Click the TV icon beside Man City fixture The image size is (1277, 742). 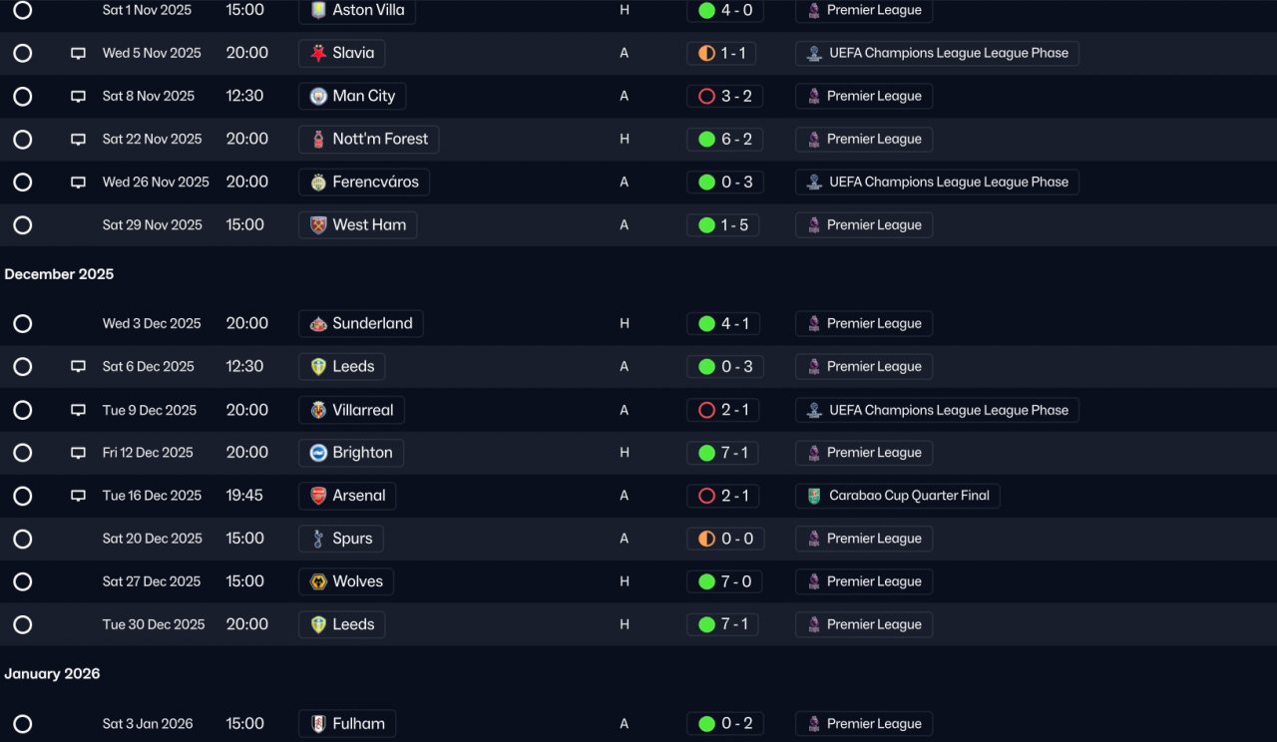click(x=78, y=97)
